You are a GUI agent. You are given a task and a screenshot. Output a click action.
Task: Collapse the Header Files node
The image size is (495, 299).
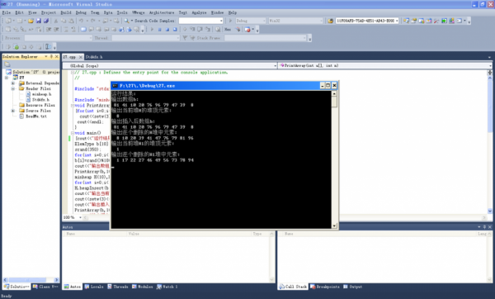[x=13, y=89]
